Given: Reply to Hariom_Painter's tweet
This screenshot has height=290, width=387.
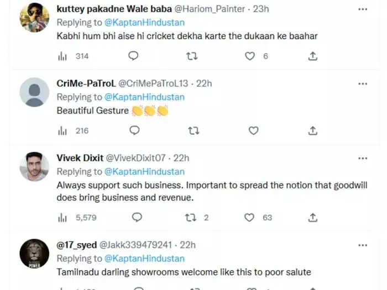Looking at the screenshot, I should coord(134,56).
